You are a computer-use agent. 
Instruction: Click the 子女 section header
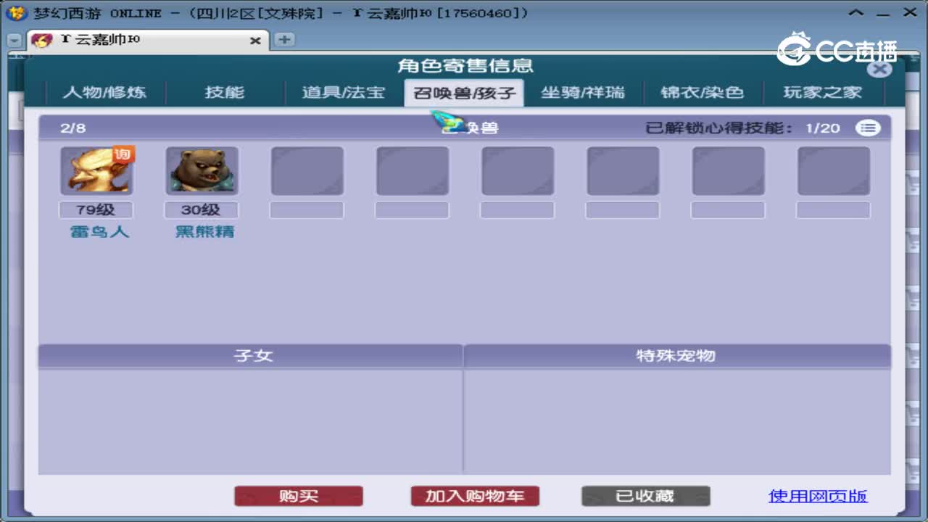(x=250, y=356)
